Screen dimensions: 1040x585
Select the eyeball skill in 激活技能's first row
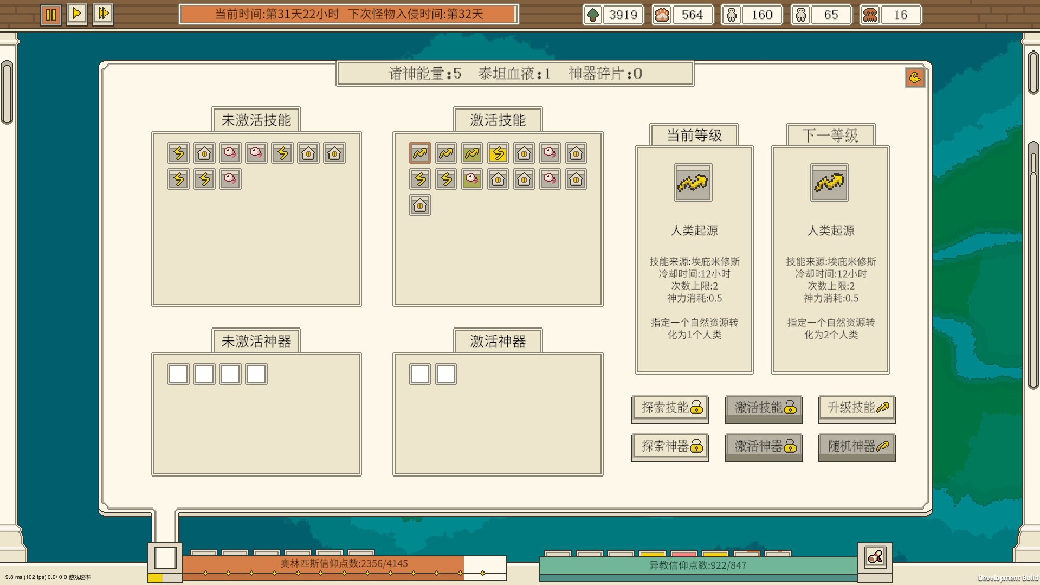(x=550, y=153)
